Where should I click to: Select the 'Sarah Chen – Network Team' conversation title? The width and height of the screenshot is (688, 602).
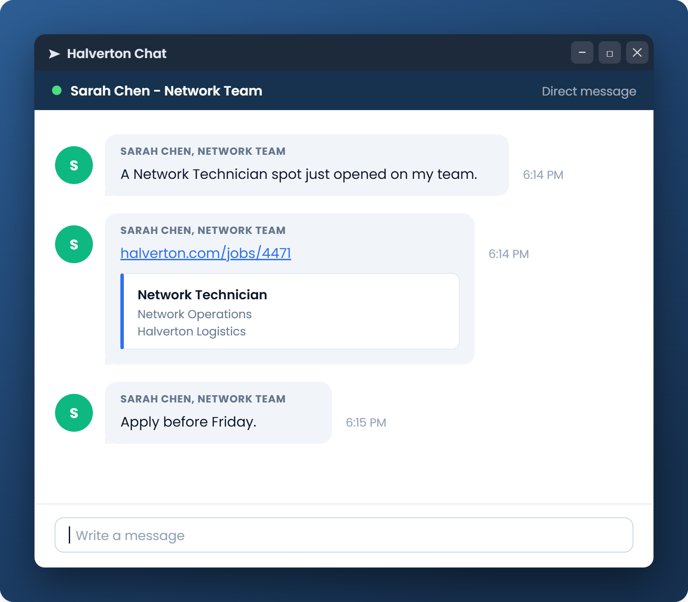(166, 91)
